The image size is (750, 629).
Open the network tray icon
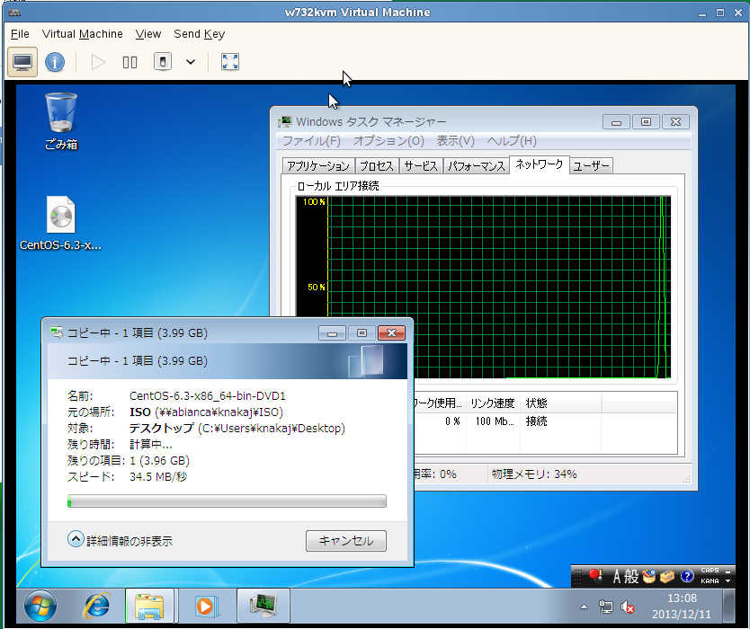click(605, 607)
